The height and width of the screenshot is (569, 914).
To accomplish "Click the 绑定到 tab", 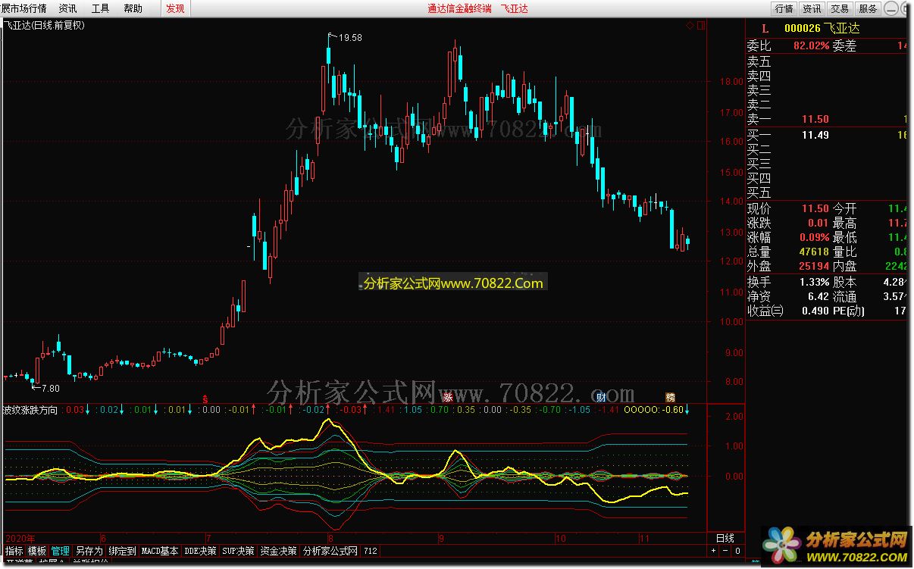I will point(122,551).
